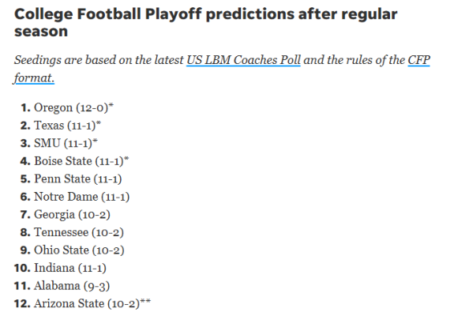Screen dimensions: 454x316
Task: Click the double asterisk after Arizona State
Action: click(145, 301)
